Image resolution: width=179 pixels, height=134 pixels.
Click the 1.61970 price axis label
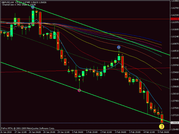[x=175, y=22]
